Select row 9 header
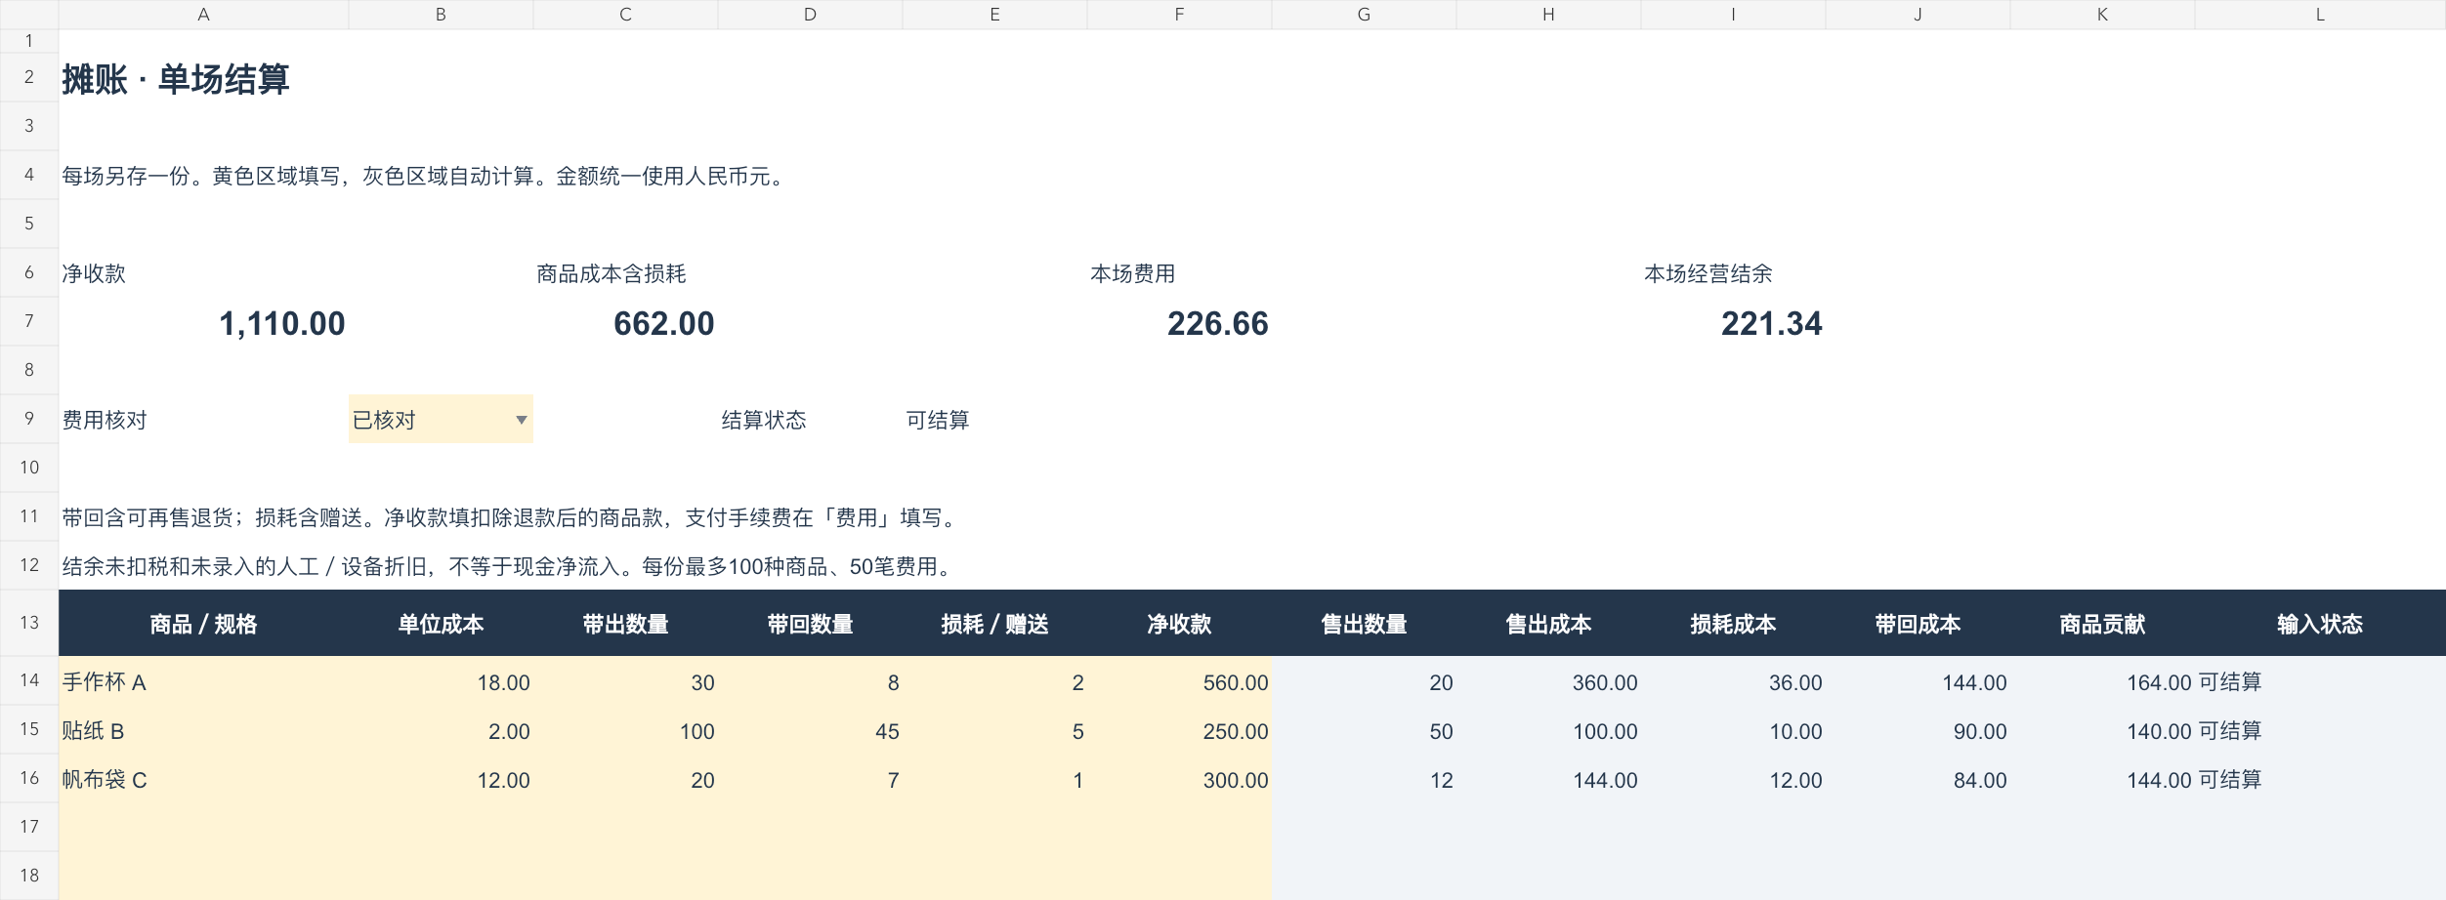The height and width of the screenshot is (900, 2446). 29,419
